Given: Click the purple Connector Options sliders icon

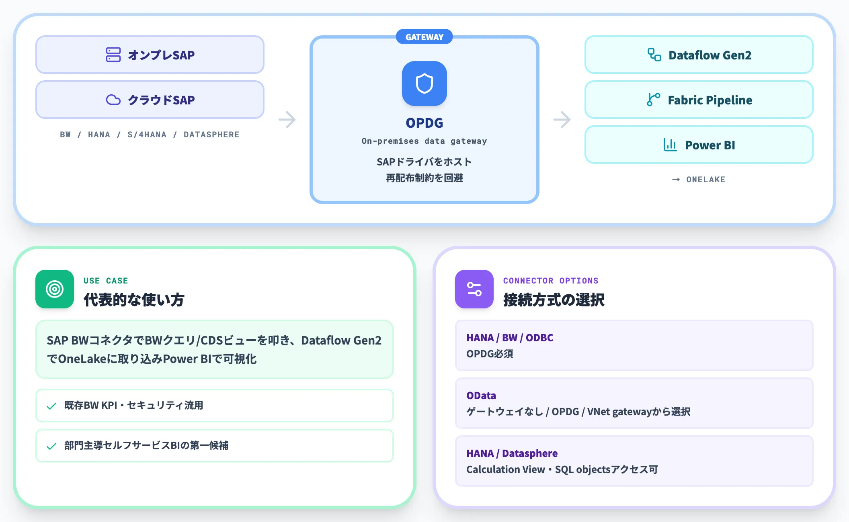Looking at the screenshot, I should point(474,289).
